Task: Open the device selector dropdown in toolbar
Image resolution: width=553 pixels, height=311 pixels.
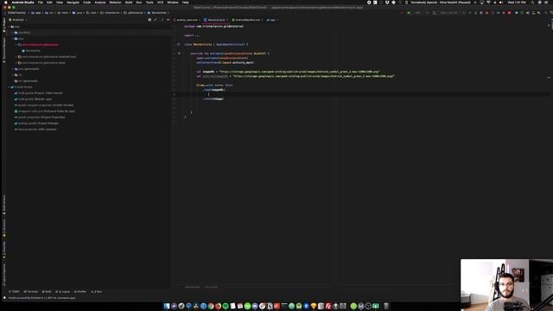Action: coord(449,13)
